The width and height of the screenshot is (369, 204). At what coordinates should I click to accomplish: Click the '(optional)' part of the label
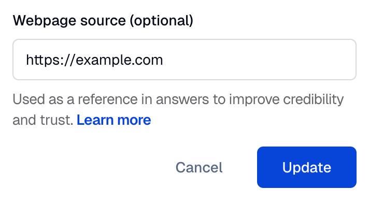tap(162, 21)
